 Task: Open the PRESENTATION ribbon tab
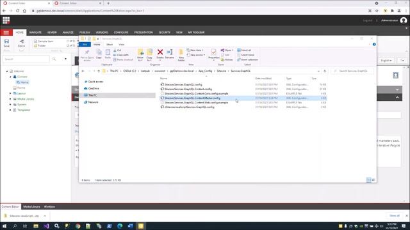[143, 33]
